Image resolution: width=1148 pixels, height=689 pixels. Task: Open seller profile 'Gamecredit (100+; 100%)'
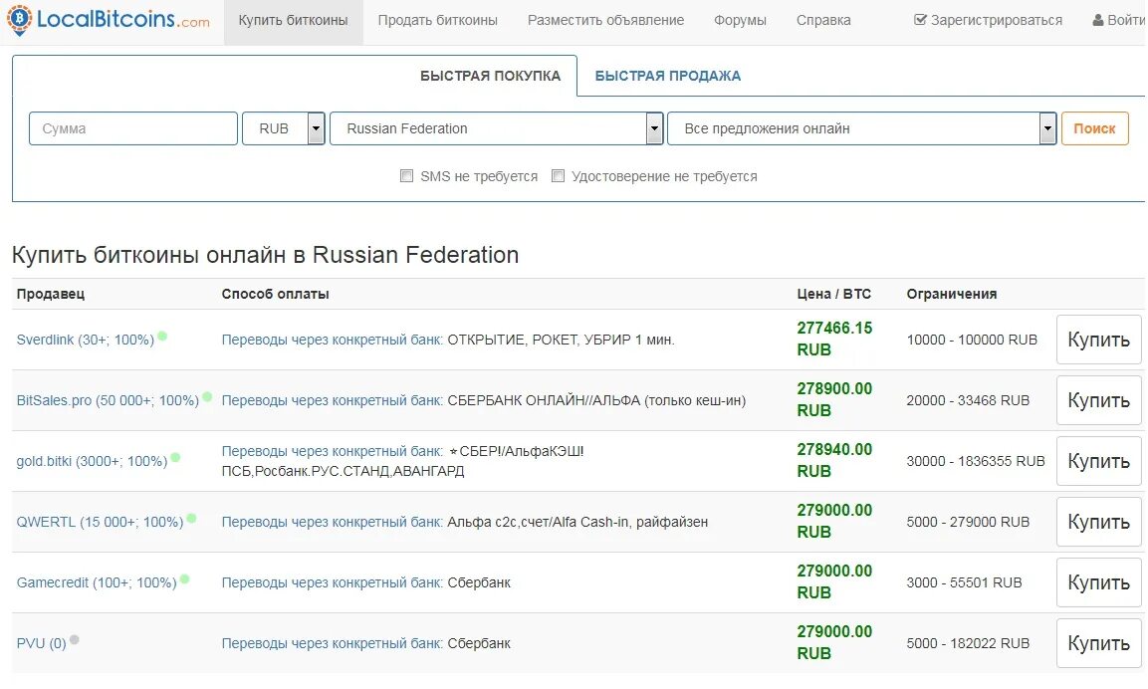click(97, 582)
